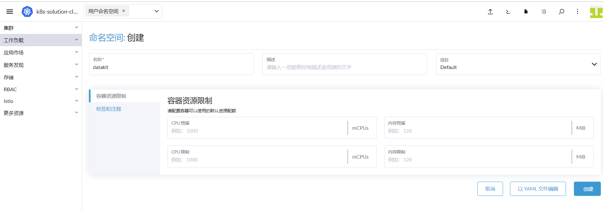Image resolution: width=604 pixels, height=213 pixels.
Task: Click the Kubernetes cluster logo icon
Action: pos(27,12)
